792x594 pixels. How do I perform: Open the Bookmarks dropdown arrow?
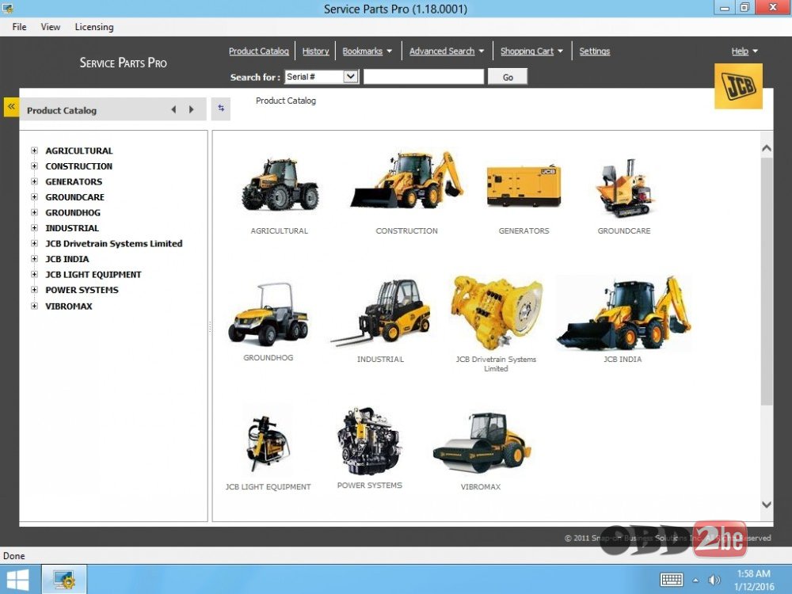390,51
